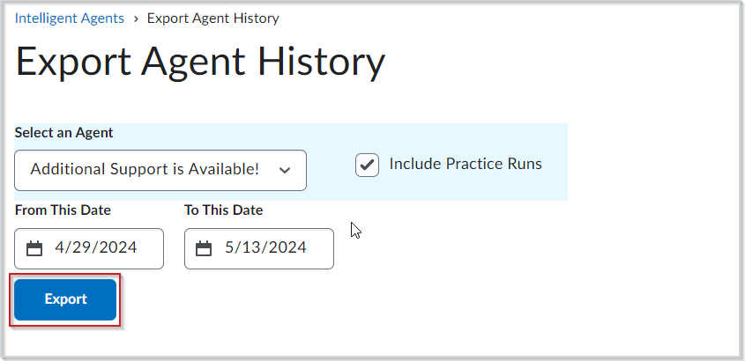Open the From This Date calendar icon
The height and width of the screenshot is (361, 745).
(34, 248)
